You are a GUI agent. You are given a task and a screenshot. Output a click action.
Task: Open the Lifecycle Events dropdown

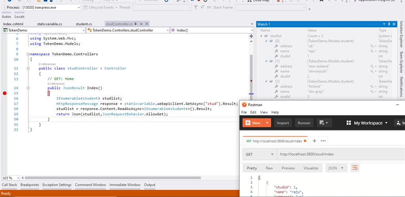(116, 8)
